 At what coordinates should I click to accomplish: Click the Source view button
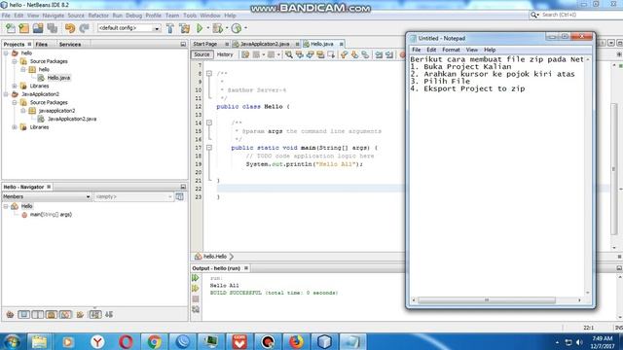pos(202,54)
